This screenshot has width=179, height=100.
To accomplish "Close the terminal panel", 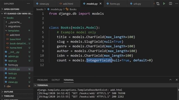I will 176,80.
